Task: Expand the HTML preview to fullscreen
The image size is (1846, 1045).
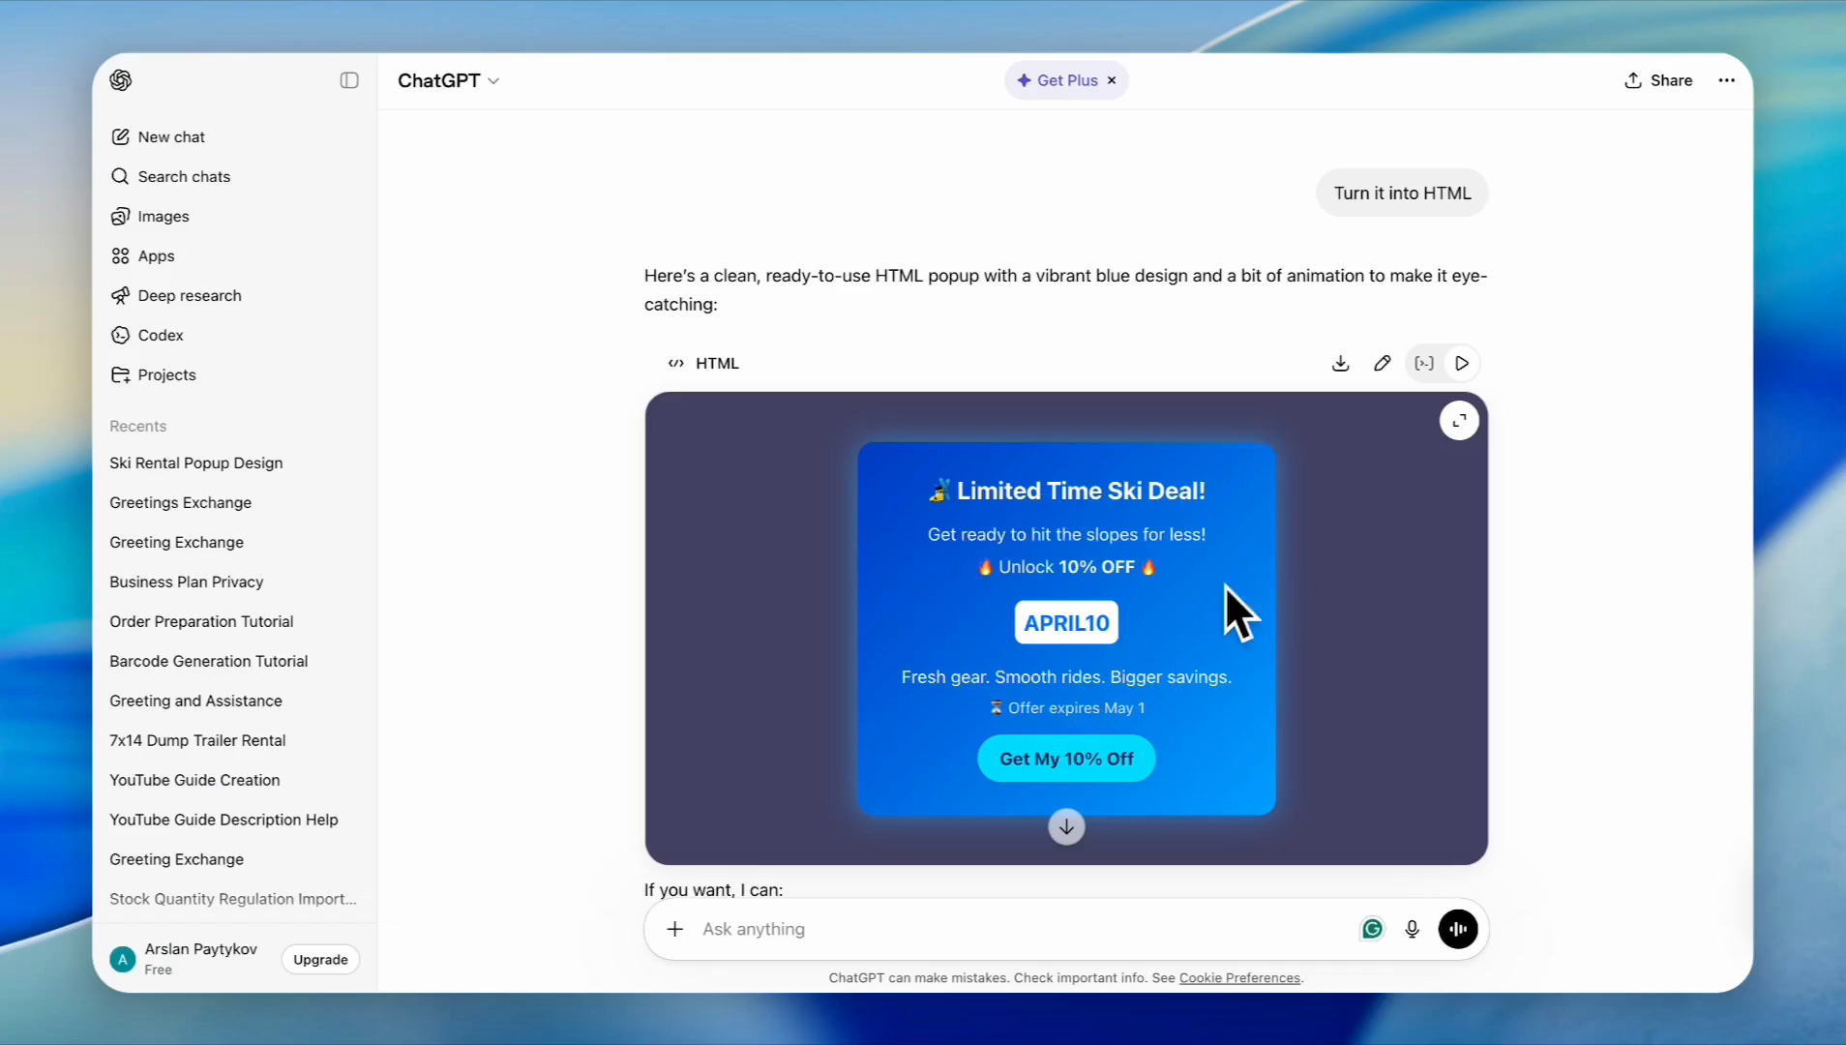Action: pos(1458,421)
